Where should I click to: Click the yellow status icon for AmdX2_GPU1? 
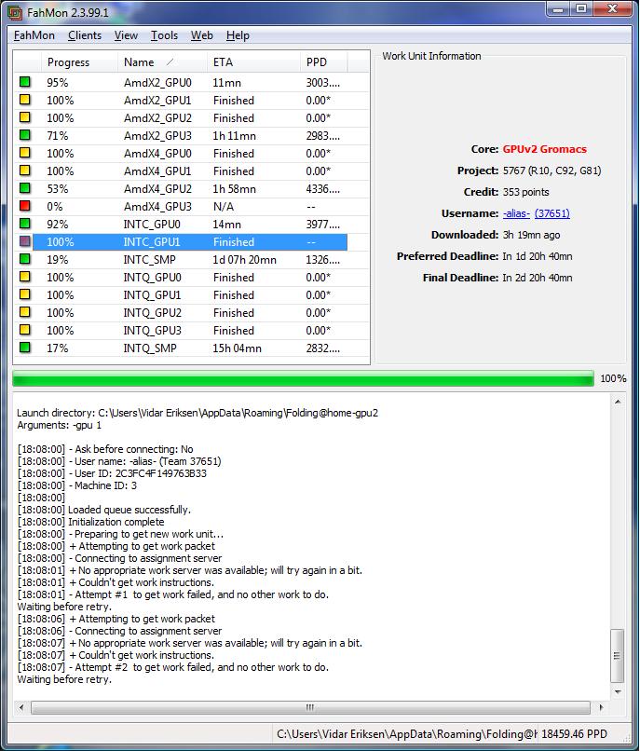coord(24,100)
